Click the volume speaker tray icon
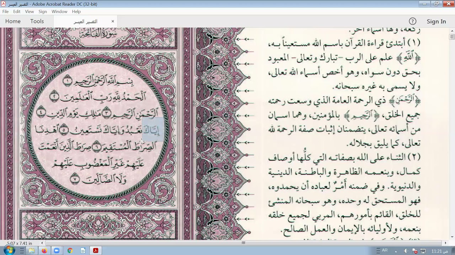455x255 pixels. pos(406,251)
